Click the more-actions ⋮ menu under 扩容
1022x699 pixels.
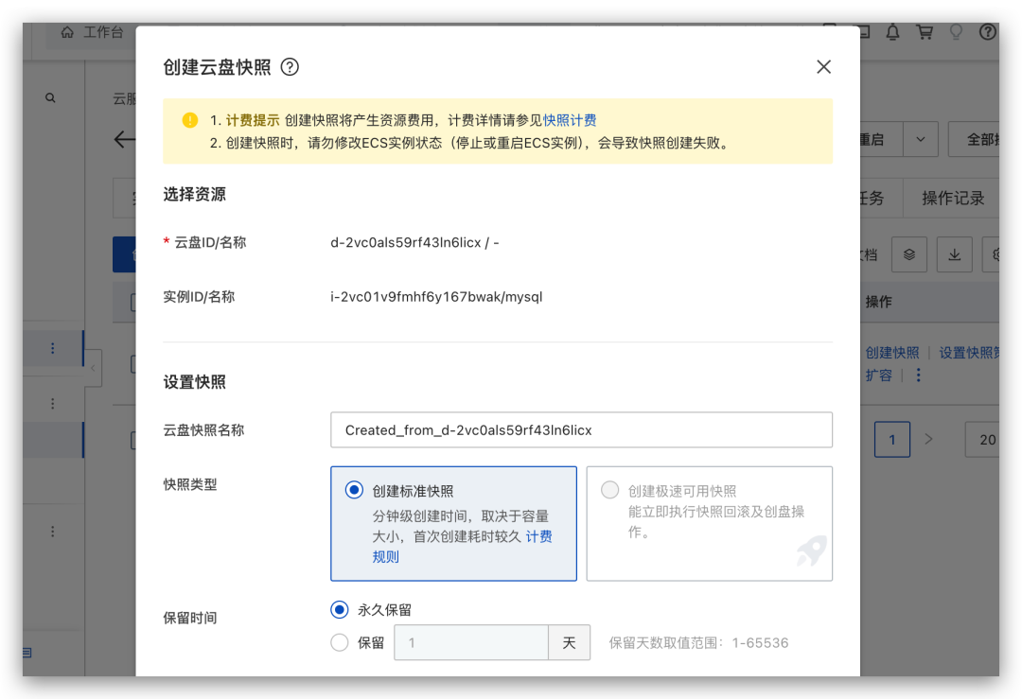tap(919, 376)
